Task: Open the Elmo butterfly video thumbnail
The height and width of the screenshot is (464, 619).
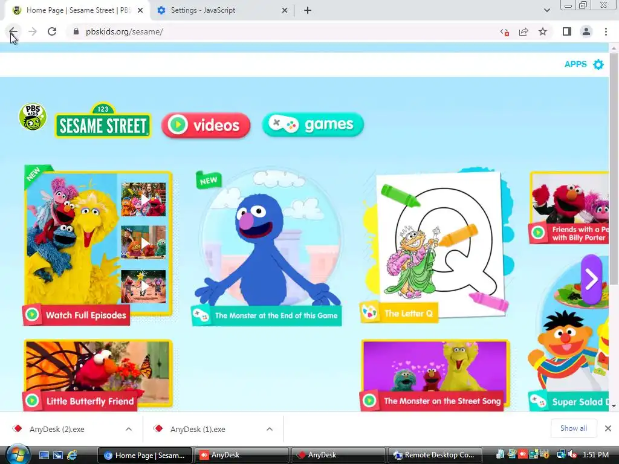Action: pyautogui.click(x=98, y=367)
